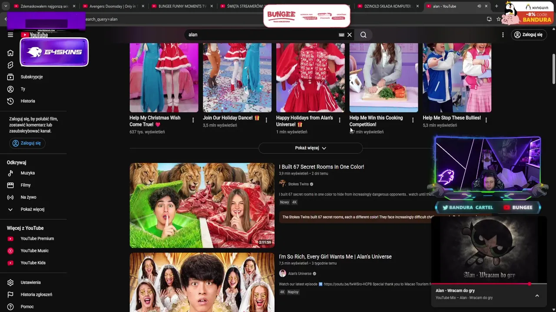Open the browser tab list dropdown arrow
The image size is (556, 312).
click(6, 6)
